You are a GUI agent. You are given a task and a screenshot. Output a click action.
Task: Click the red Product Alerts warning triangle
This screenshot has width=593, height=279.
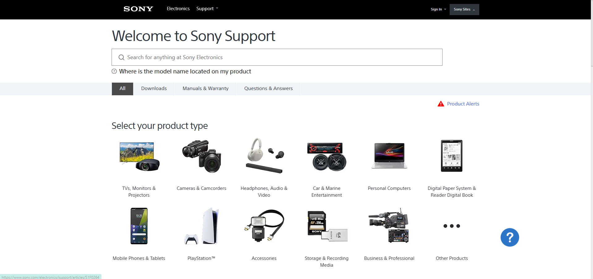pyautogui.click(x=441, y=104)
